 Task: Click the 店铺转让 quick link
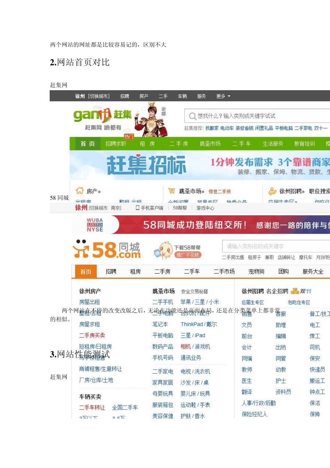(286, 257)
